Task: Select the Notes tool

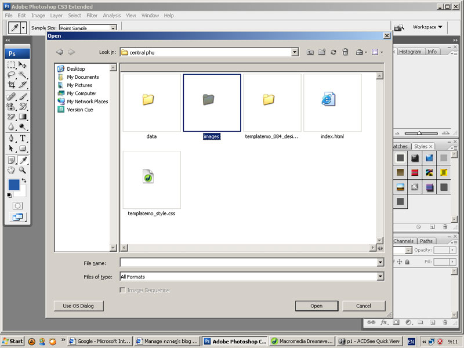Action: point(11,160)
